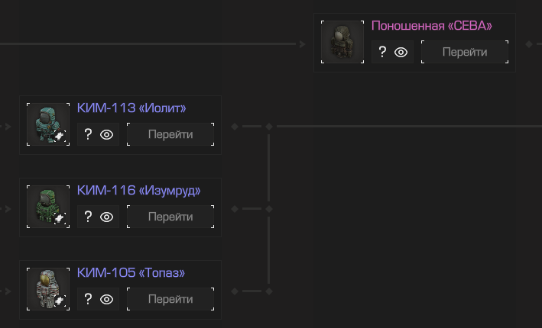This screenshot has height=328, width=542.
Task: Click the КИМ-105 «Топаз» title link
Action: coord(131,273)
